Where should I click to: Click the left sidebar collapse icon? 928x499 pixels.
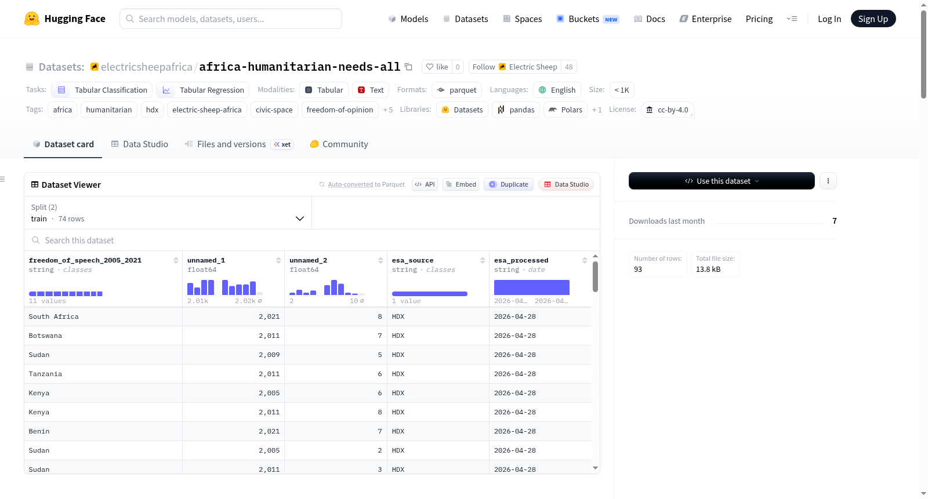pyautogui.click(x=2, y=179)
